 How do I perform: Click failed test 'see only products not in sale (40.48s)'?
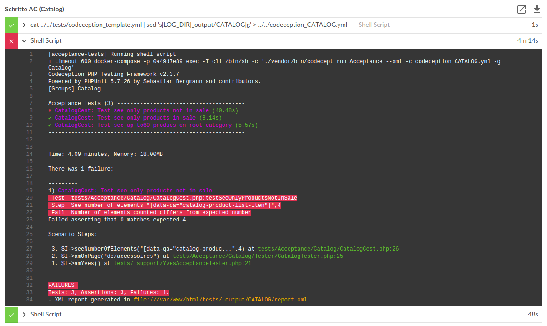coord(143,110)
